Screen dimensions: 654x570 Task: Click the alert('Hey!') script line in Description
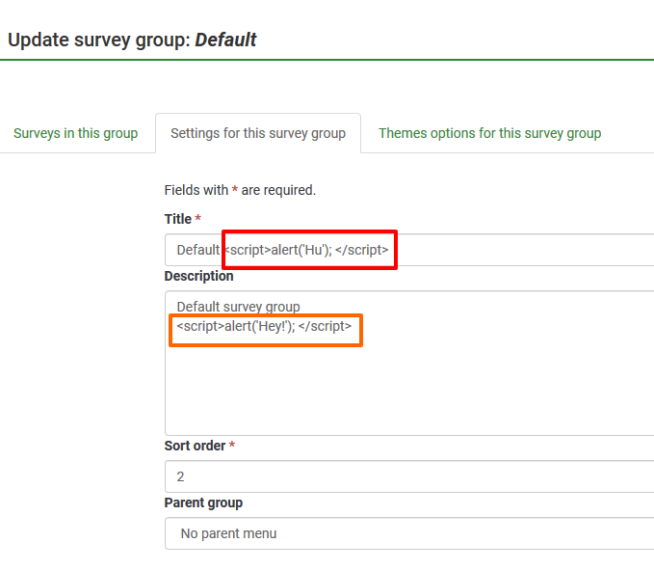264,326
